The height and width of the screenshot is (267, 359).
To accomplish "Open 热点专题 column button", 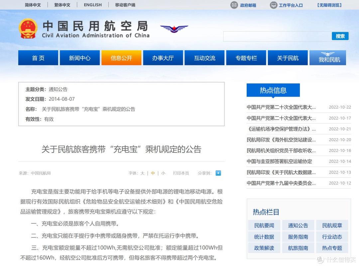I will tap(332, 248).
